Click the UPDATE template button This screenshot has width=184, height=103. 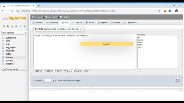click(68, 71)
